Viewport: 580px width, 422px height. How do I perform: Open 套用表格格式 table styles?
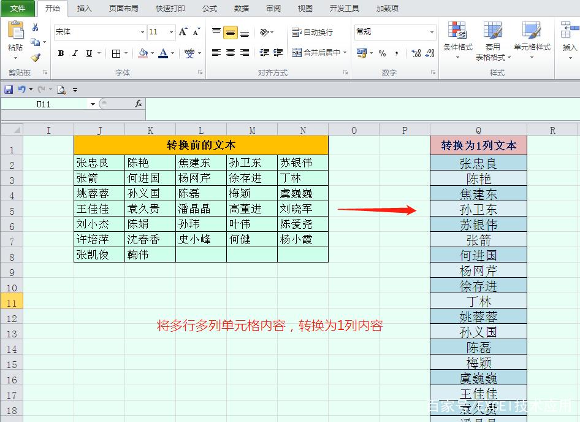point(493,41)
